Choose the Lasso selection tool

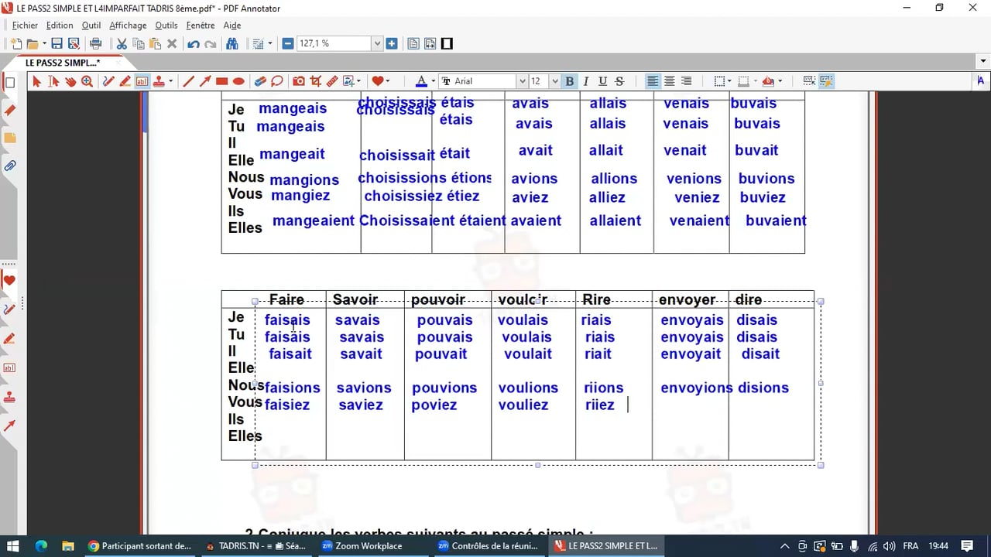tap(277, 81)
